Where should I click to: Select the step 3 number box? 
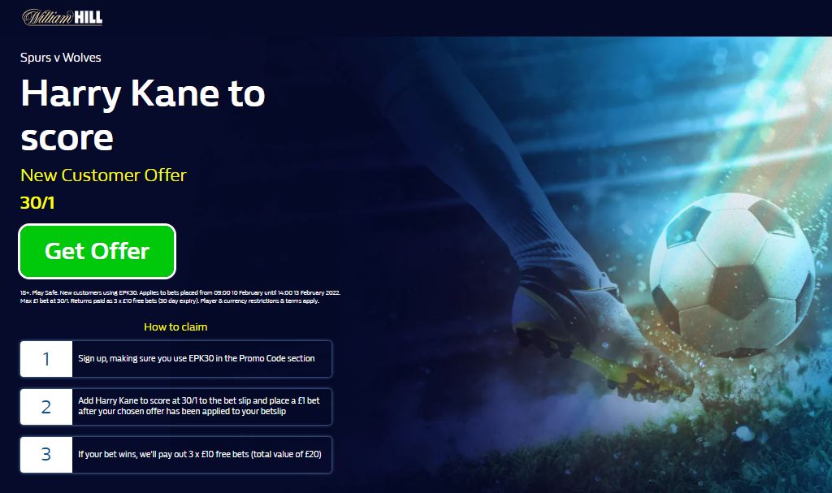(x=46, y=455)
